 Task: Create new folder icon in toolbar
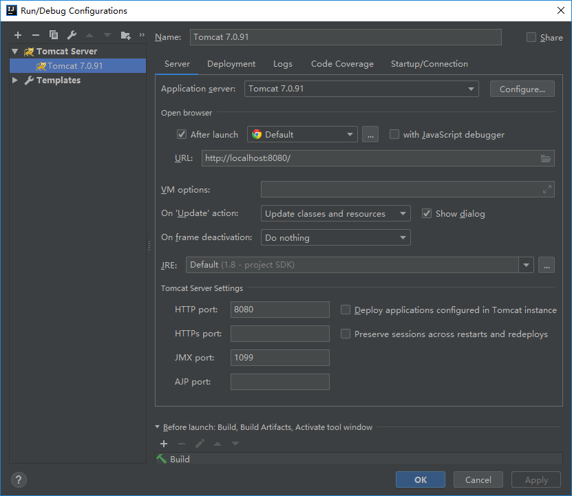[125, 35]
